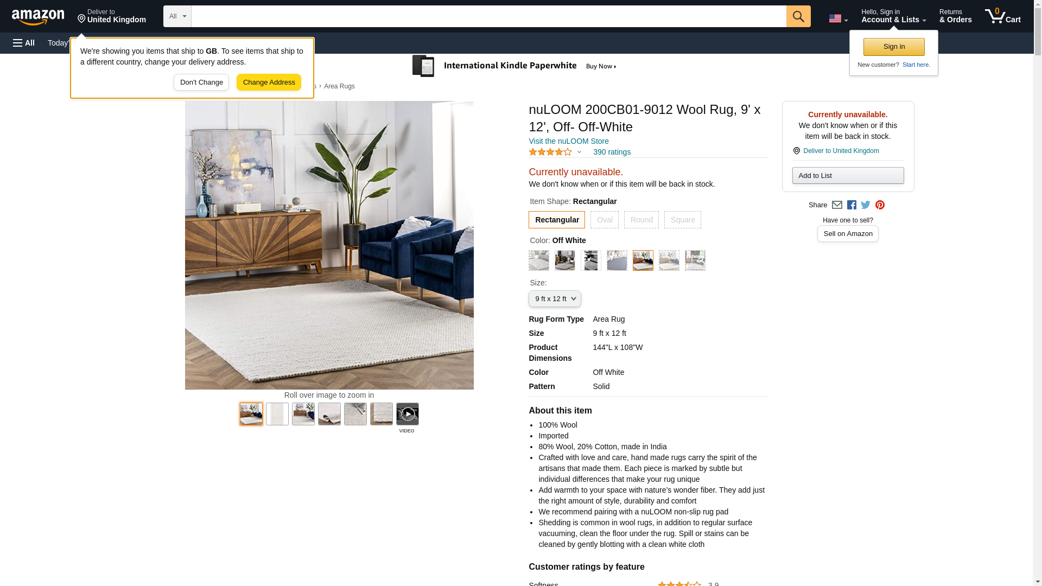
Task: Choose the Round item shape
Action: [x=641, y=220]
